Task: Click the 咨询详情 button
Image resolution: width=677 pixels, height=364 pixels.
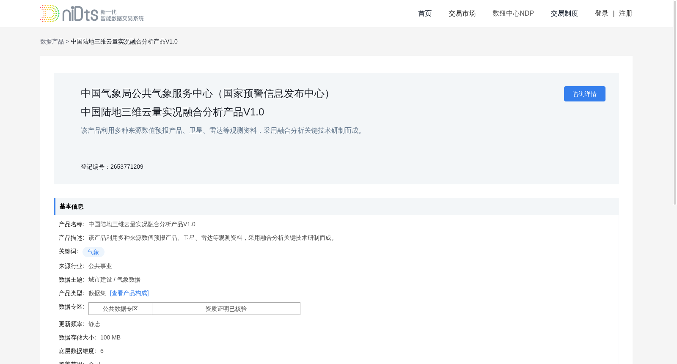Action: [x=584, y=94]
